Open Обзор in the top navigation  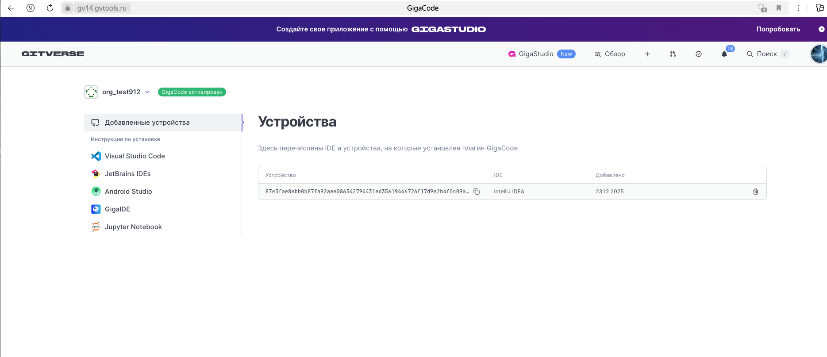tap(610, 54)
